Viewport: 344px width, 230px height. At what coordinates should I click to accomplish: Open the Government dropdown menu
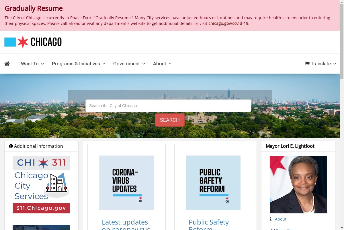pos(129,64)
